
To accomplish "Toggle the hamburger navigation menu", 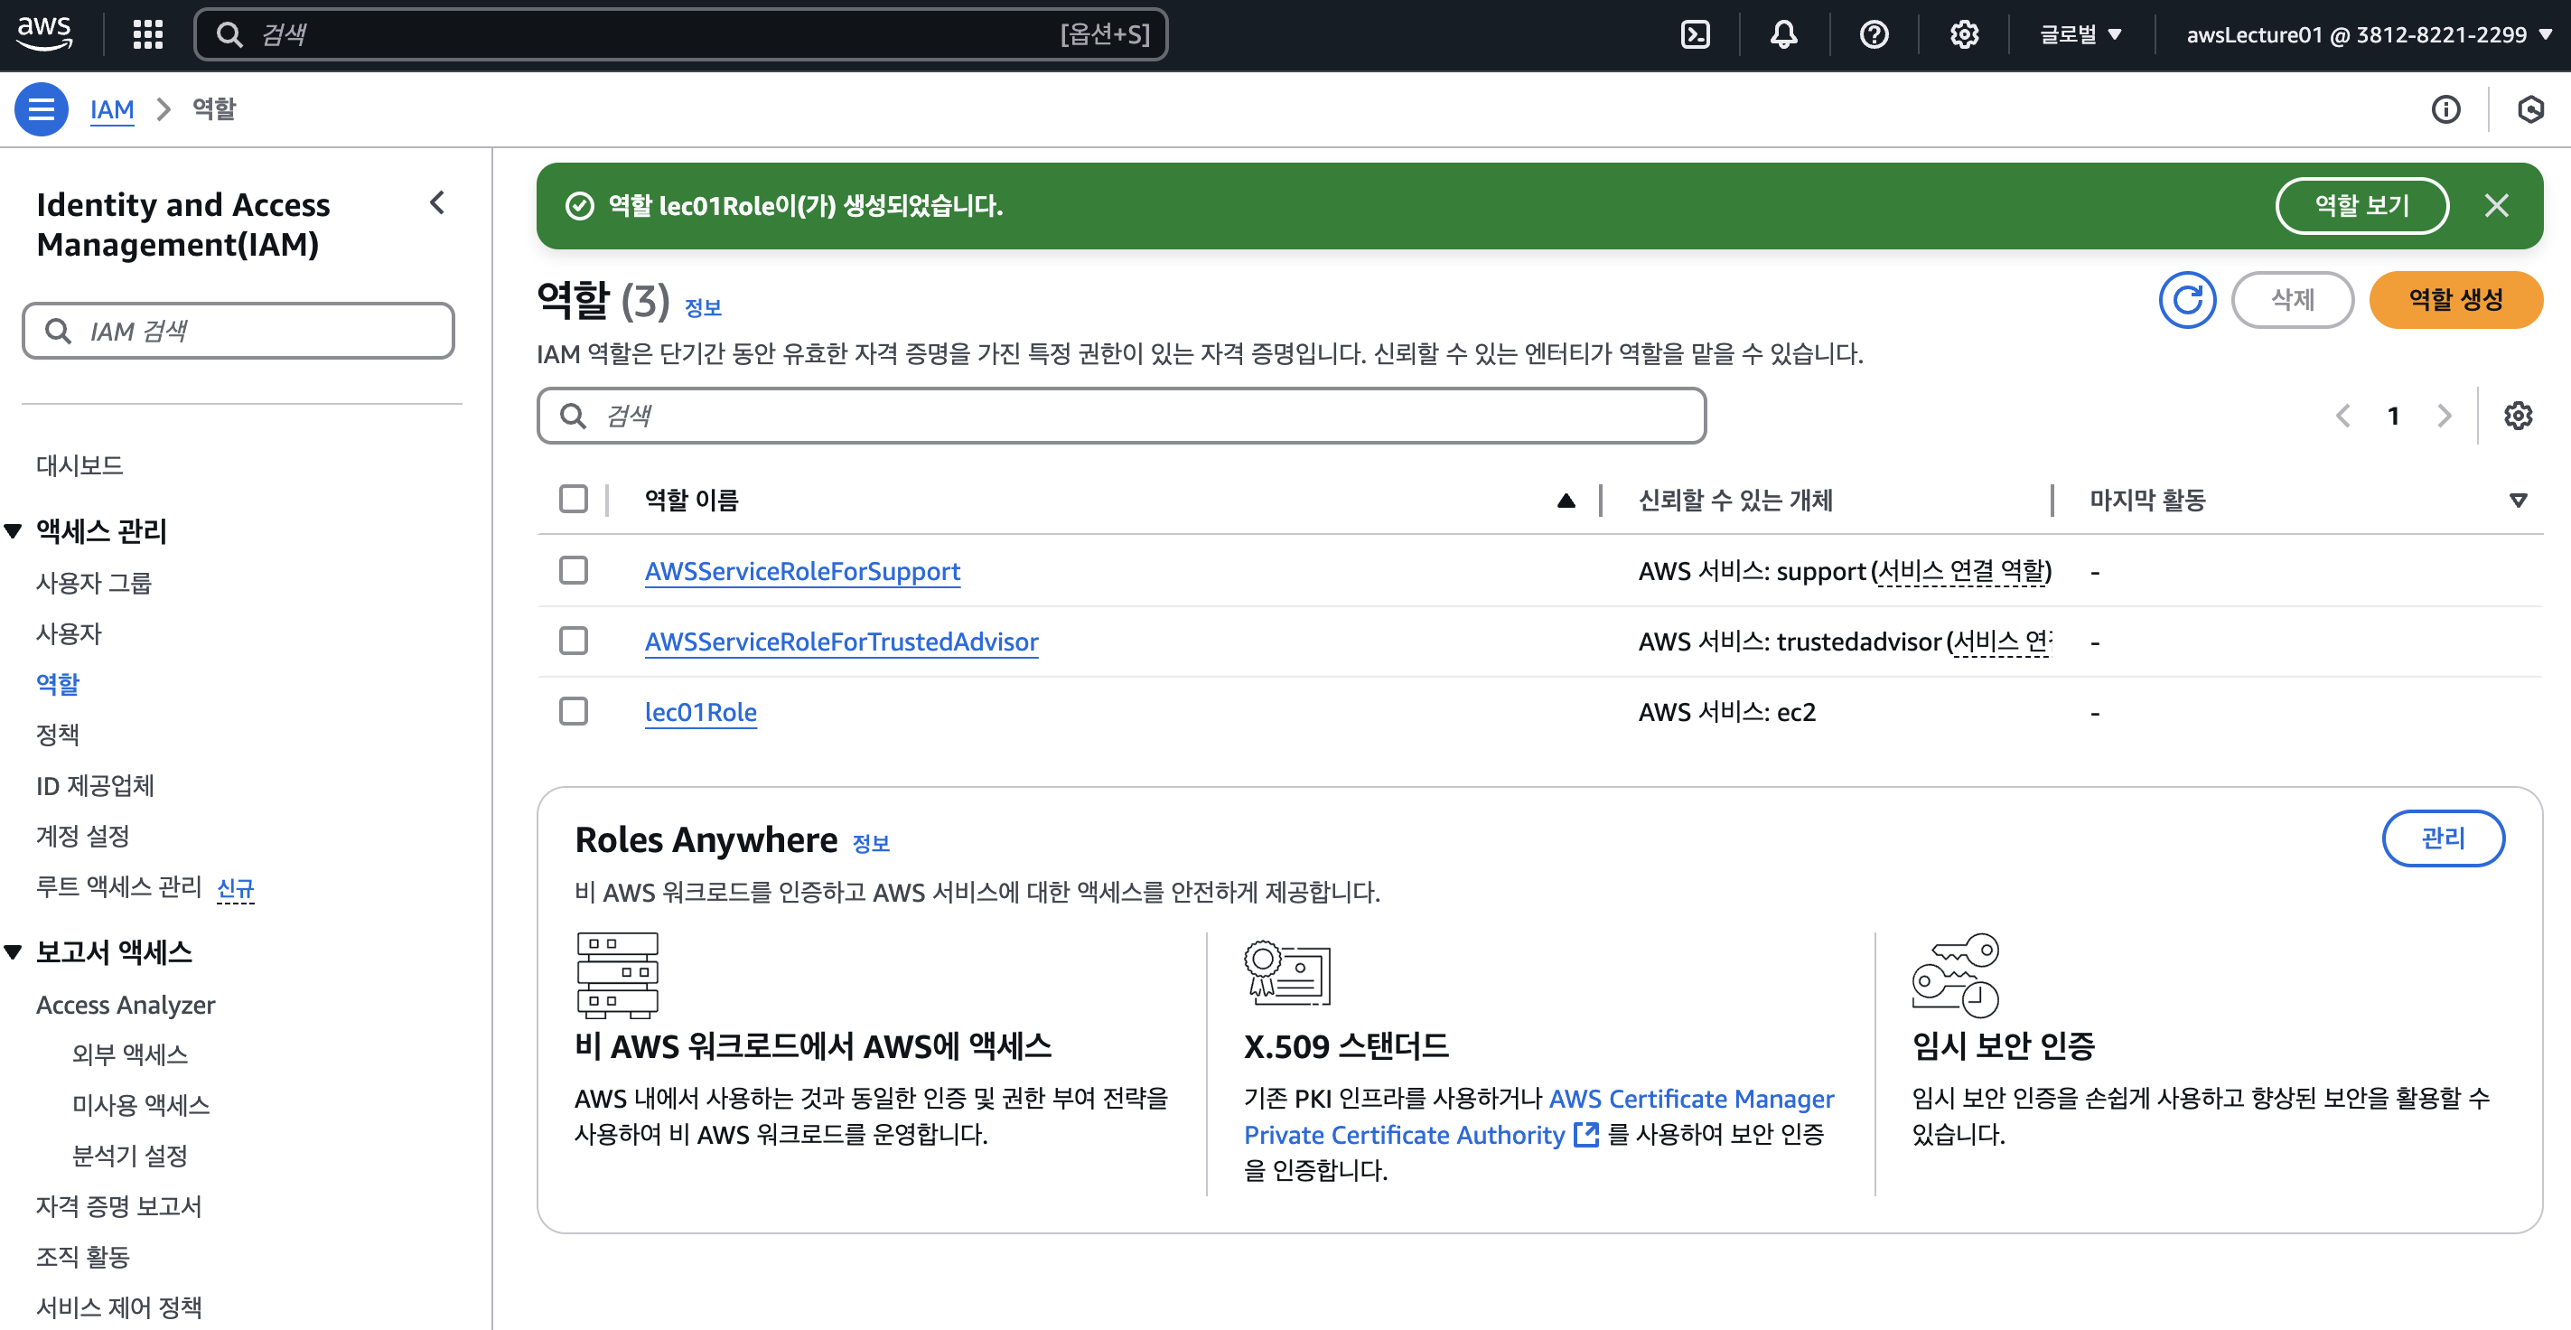I will [x=41, y=108].
